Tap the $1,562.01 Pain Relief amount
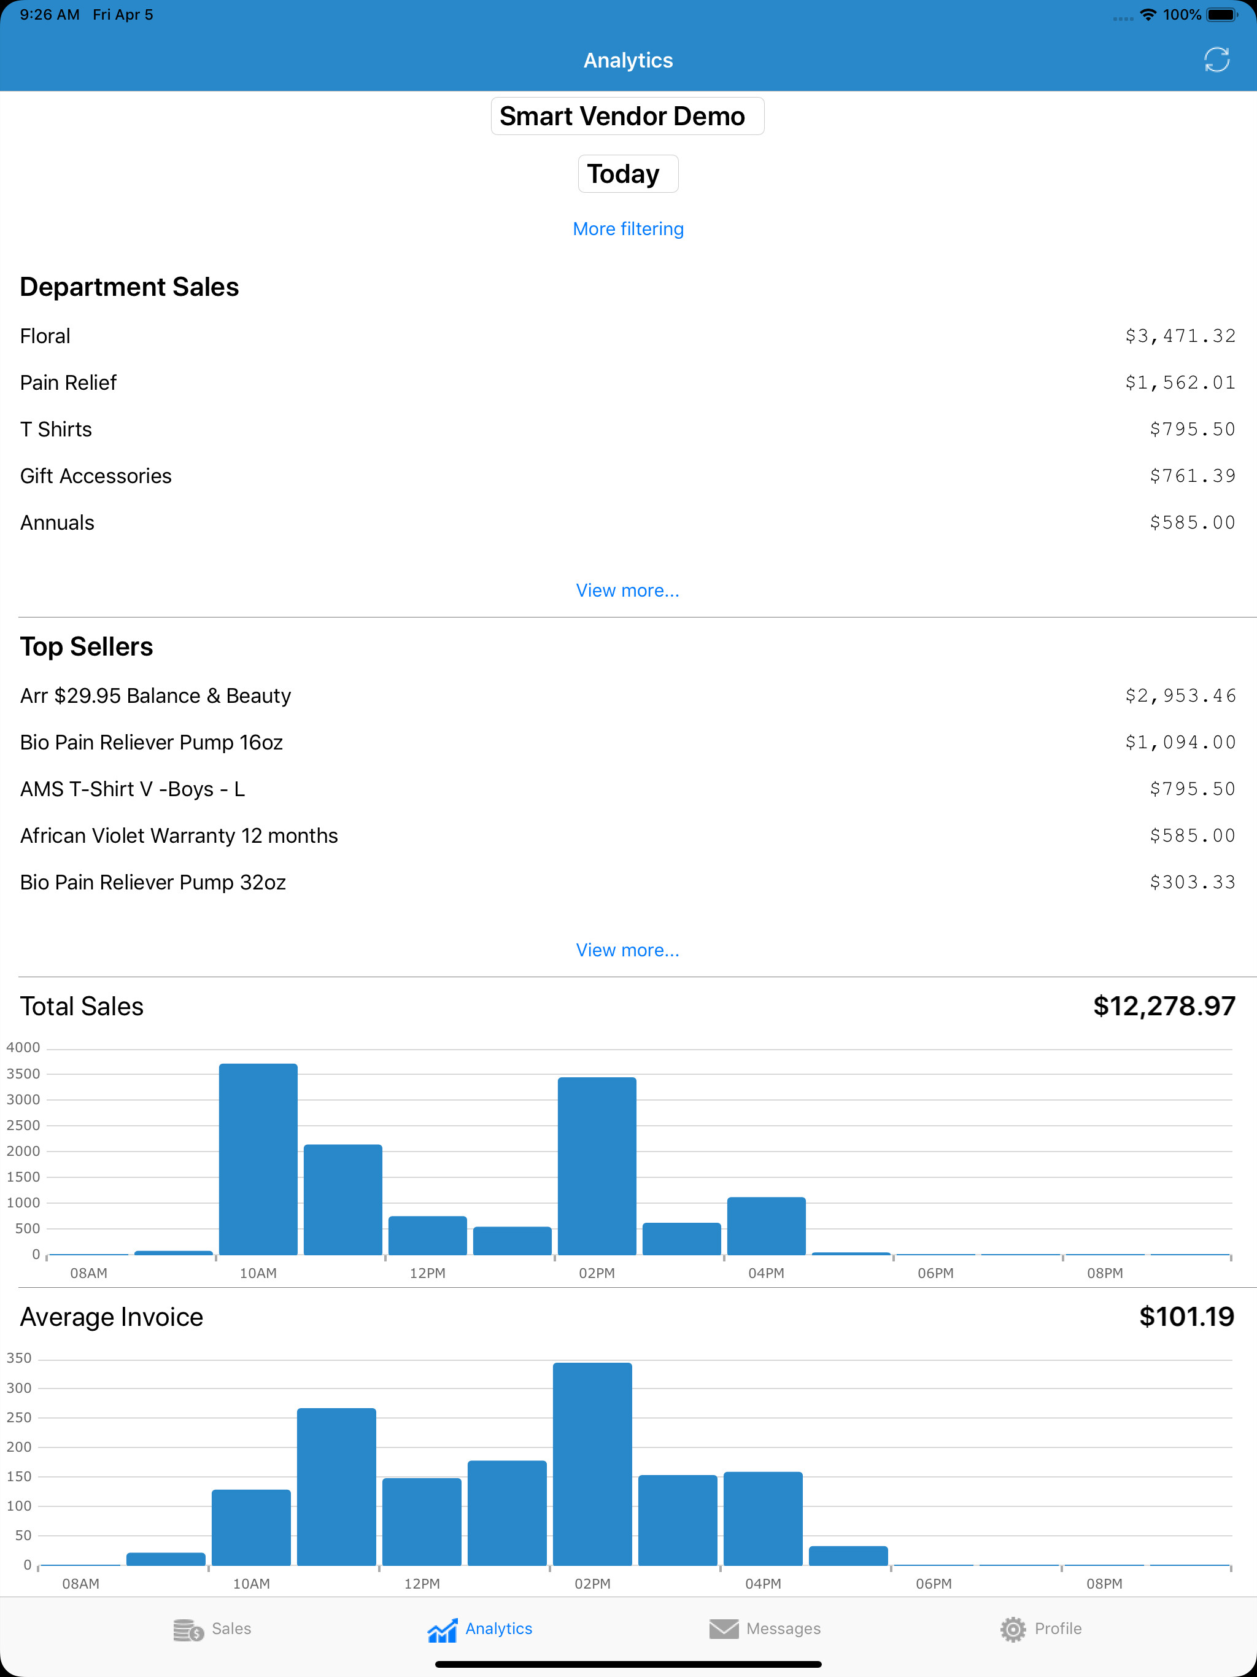 [1180, 383]
